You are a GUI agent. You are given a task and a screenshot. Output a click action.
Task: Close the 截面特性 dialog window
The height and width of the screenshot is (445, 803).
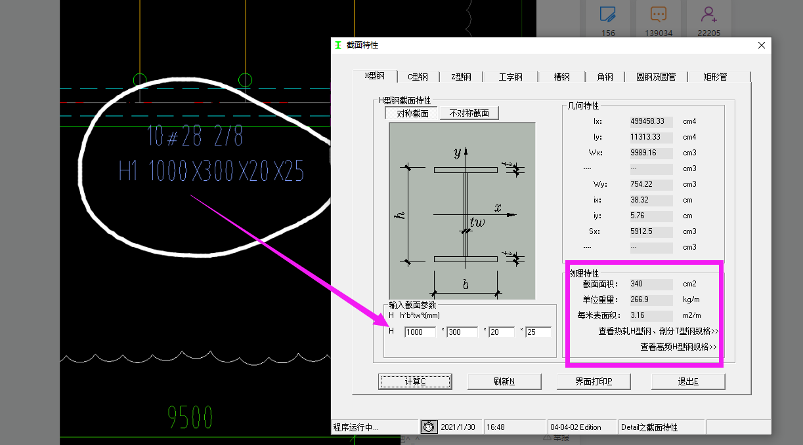pos(762,45)
